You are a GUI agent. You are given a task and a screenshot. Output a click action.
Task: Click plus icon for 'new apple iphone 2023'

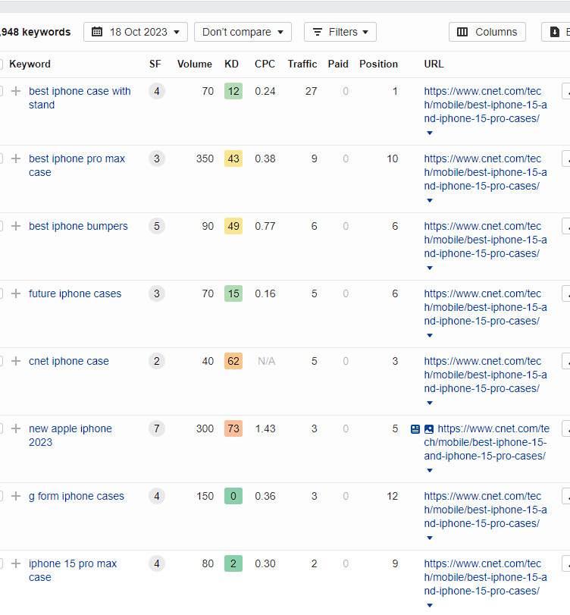click(16, 428)
